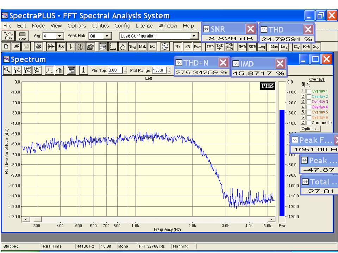Select the magnifier zoom tool in Spectrum

point(7,70)
